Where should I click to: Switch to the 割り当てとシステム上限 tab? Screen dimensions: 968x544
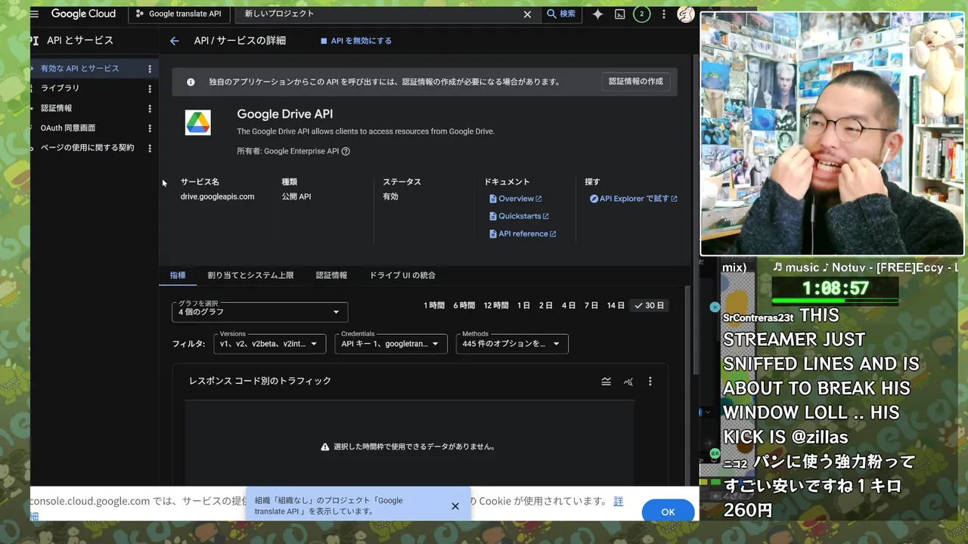250,275
